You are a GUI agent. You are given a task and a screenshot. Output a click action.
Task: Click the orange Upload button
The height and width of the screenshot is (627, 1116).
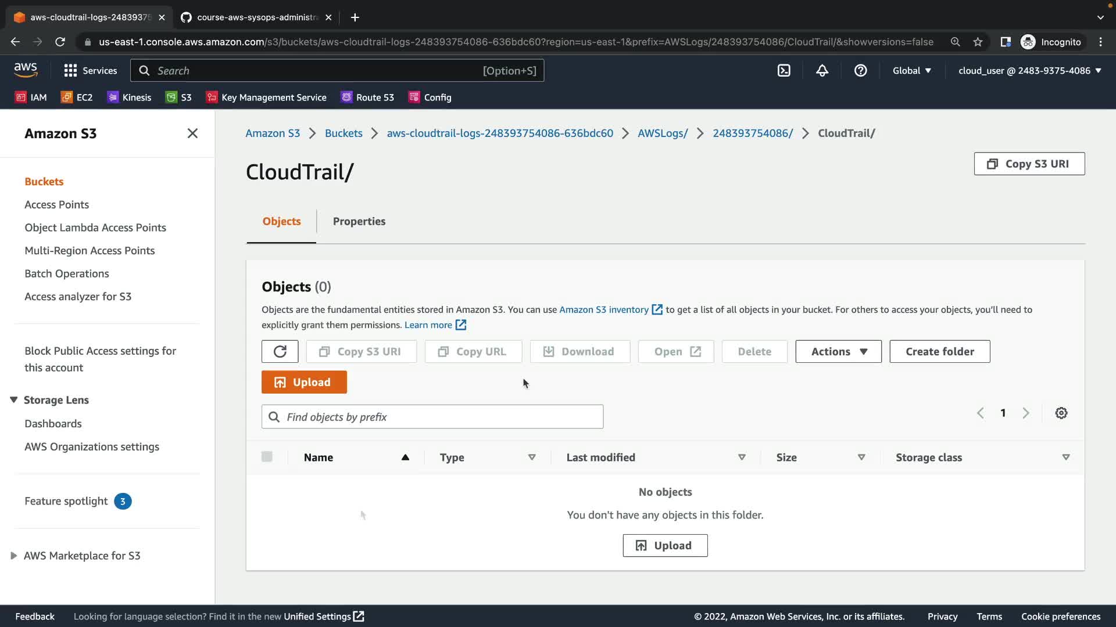pyautogui.click(x=304, y=383)
